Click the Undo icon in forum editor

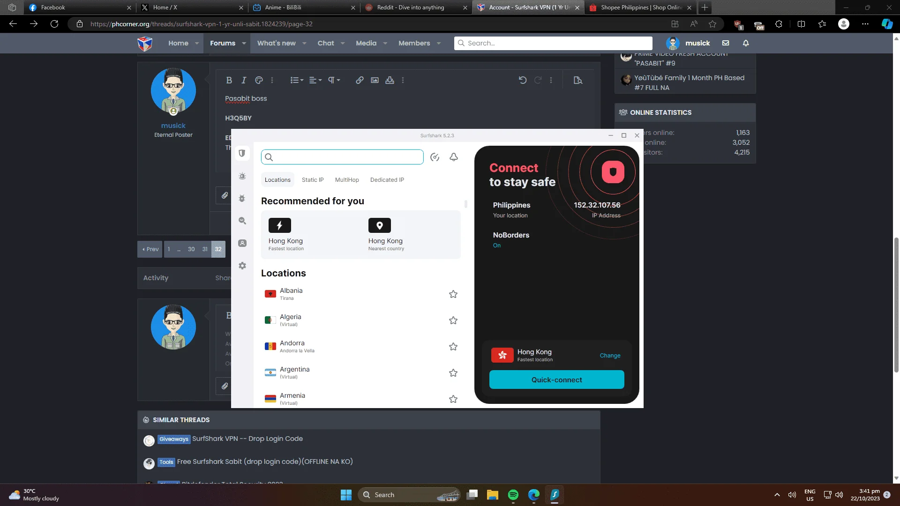click(523, 80)
